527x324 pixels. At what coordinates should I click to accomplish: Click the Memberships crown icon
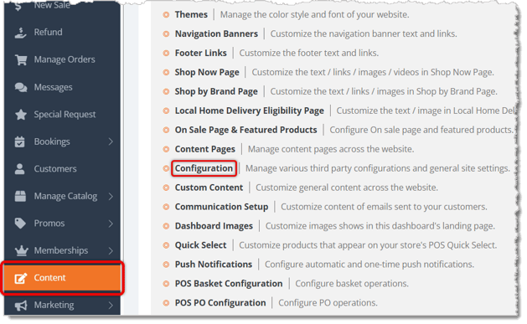click(x=22, y=250)
